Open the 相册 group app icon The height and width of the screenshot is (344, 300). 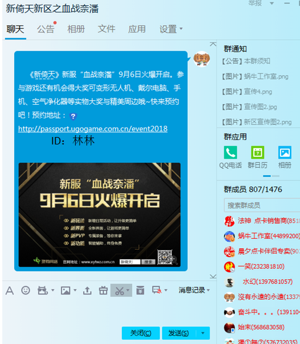click(285, 152)
